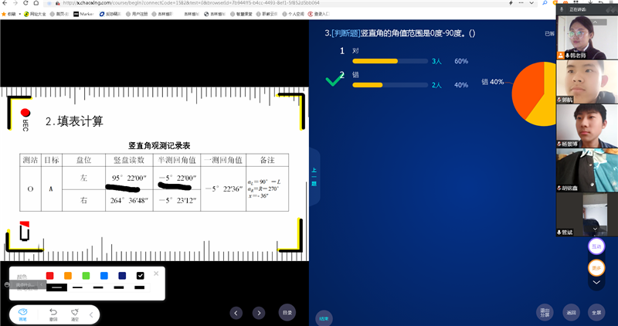Viewport: 618px width, 326px height.
Task: Select the 画笔 brush tool
Action: coord(23,314)
